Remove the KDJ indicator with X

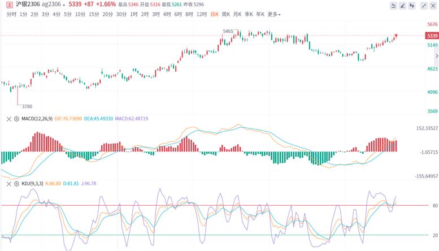pos(9,184)
